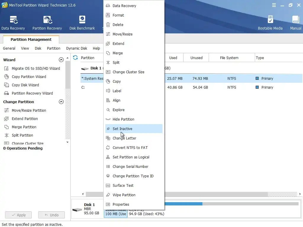Image resolution: width=303 pixels, height=227 pixels.
Task: Start the Copy Disk Wizard
Action: [22, 85]
